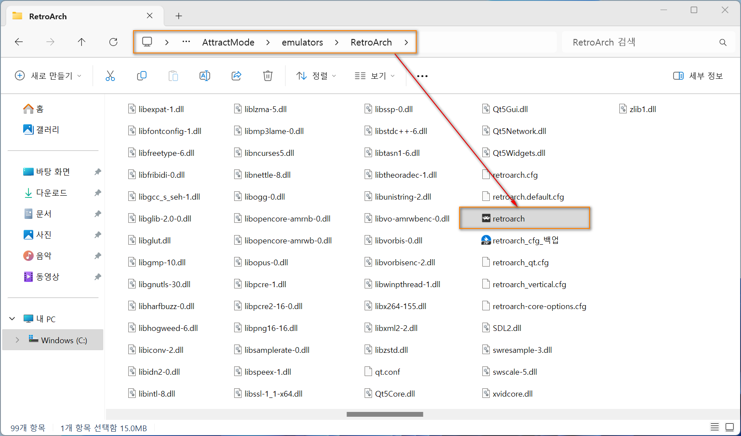Screen dimensions: 741x436
Task: Open the 정렬 sort dropdown
Action: (316, 76)
